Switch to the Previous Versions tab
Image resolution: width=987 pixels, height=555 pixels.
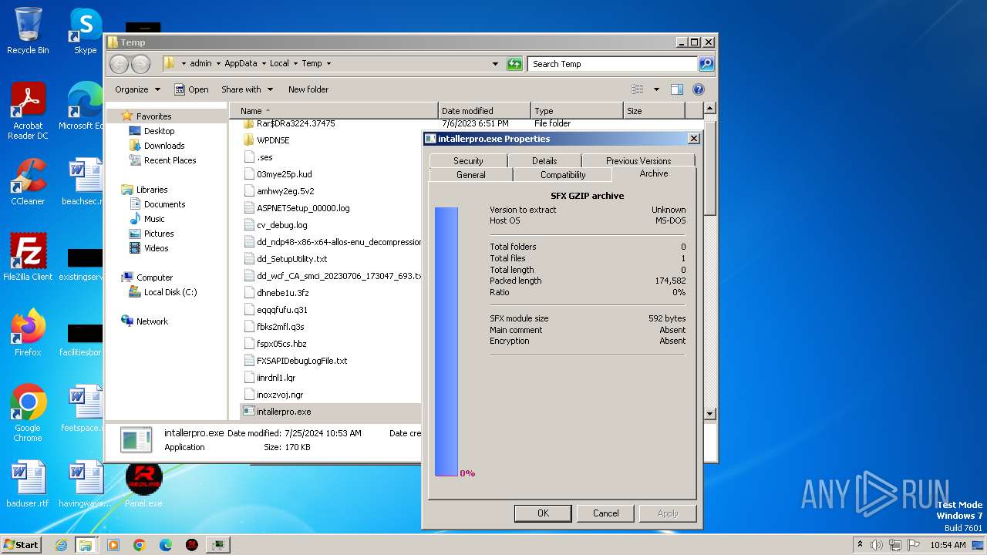click(x=638, y=161)
